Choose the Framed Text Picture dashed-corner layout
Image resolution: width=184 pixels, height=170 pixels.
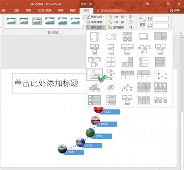(x=160, y=75)
